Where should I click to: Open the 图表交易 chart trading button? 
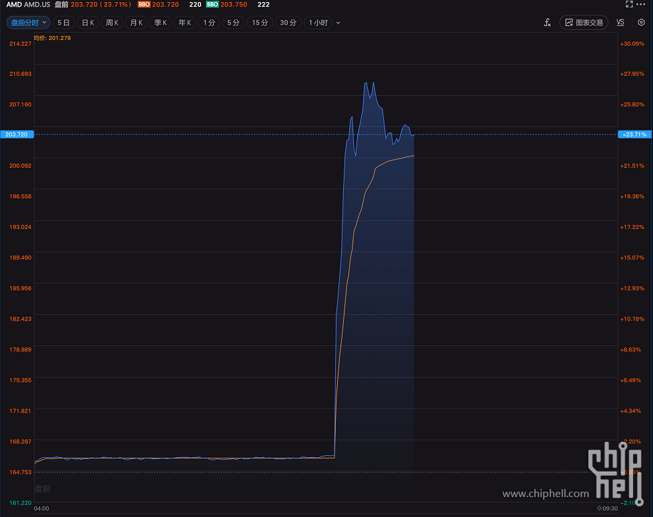coord(584,23)
